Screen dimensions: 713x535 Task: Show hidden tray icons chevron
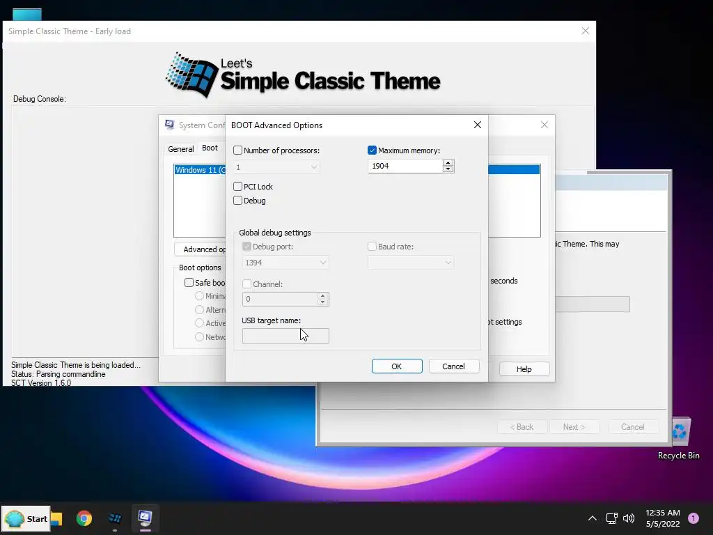[593, 518]
